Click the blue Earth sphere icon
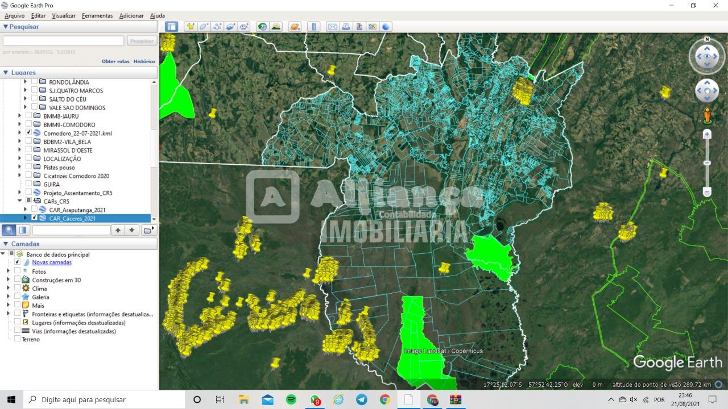Image resolution: width=728 pixels, height=409 pixels. tap(386, 26)
